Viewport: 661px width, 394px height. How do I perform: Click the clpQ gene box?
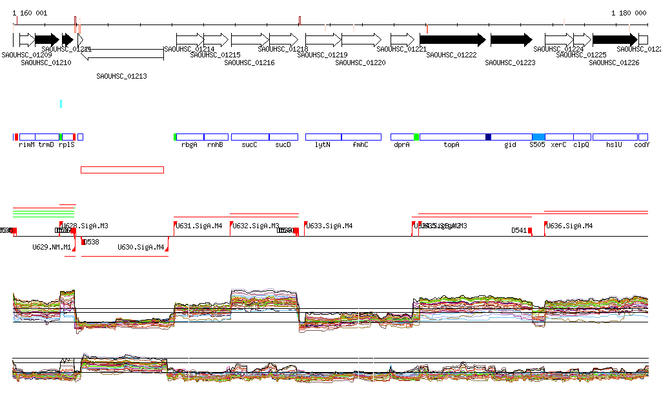point(582,137)
